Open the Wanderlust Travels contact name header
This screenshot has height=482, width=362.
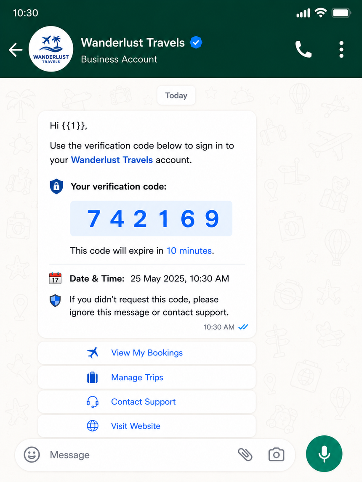click(x=133, y=42)
